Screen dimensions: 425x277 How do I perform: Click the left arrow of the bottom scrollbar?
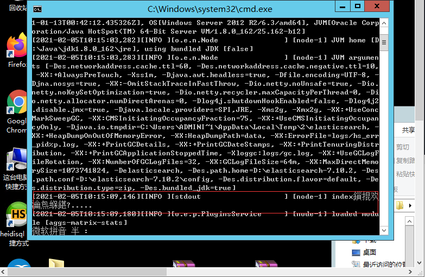[x=3, y=272]
